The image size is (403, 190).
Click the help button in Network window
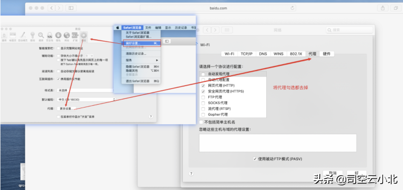191,173
